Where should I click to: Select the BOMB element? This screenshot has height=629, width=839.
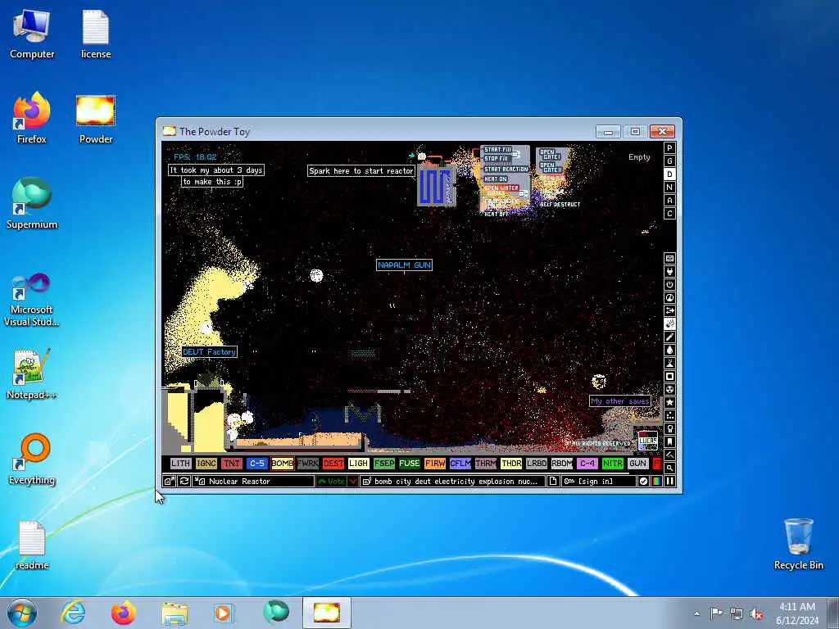pyautogui.click(x=282, y=464)
